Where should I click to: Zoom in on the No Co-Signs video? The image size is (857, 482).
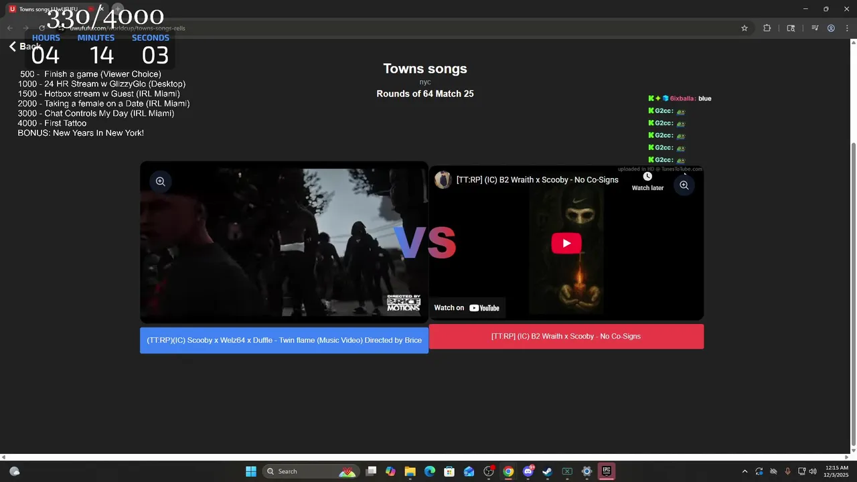click(x=684, y=185)
